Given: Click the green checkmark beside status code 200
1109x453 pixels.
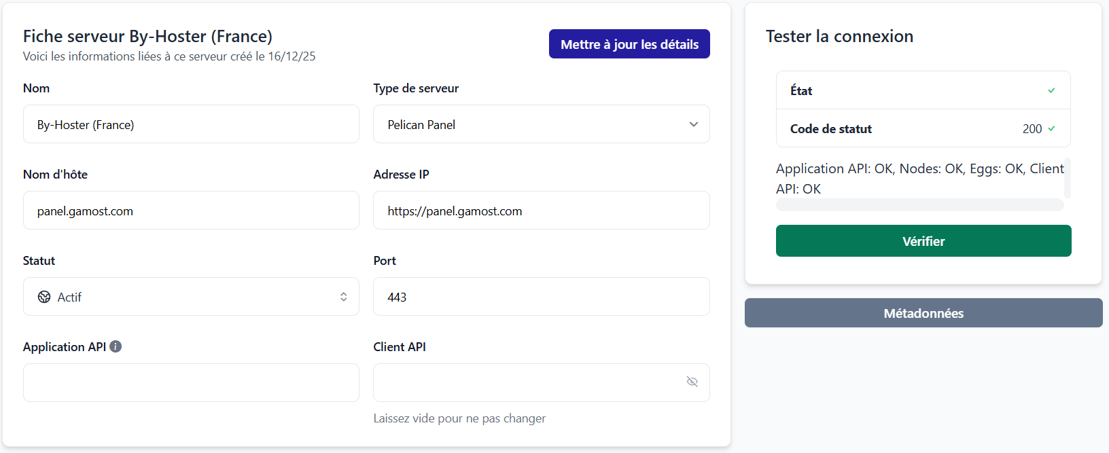Looking at the screenshot, I should tap(1053, 128).
